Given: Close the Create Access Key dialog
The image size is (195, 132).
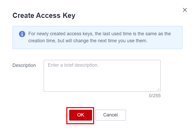Looking at the screenshot, I should [185, 10].
